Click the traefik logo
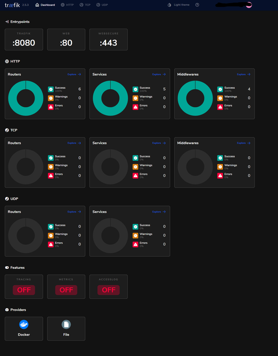The image size is (278, 356). (12, 5)
